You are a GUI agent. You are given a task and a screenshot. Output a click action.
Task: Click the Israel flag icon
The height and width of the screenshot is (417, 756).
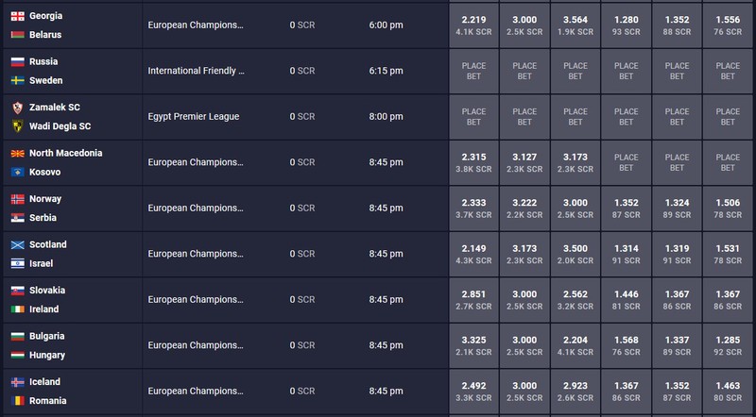(x=18, y=263)
